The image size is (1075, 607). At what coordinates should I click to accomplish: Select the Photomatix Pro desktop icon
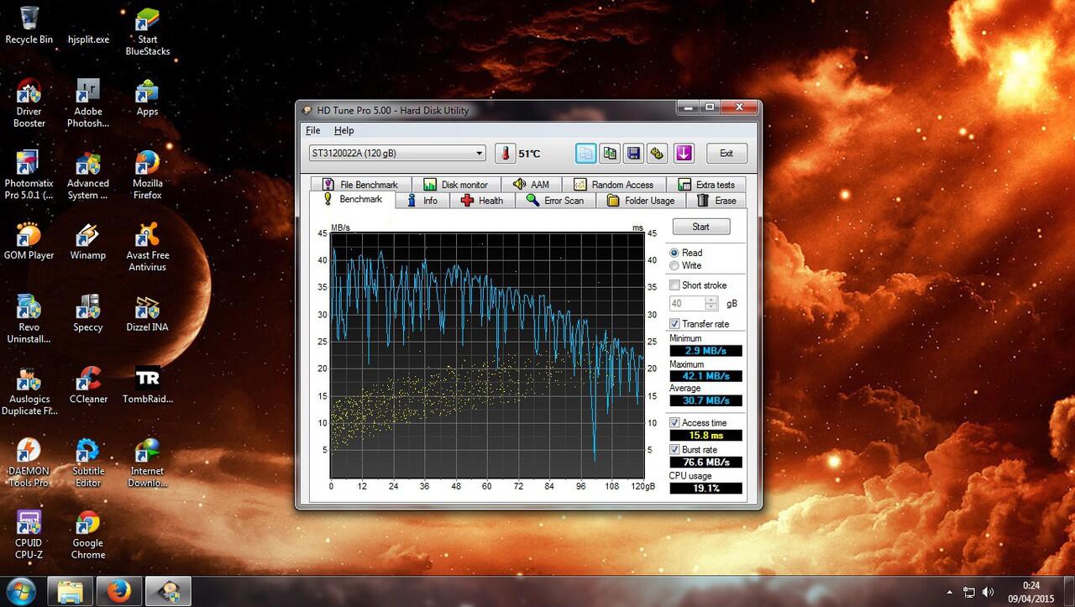coord(29,175)
